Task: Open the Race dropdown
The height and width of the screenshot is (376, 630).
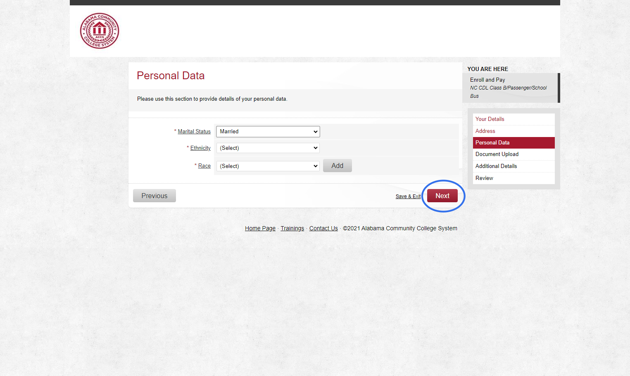Action: [x=268, y=166]
